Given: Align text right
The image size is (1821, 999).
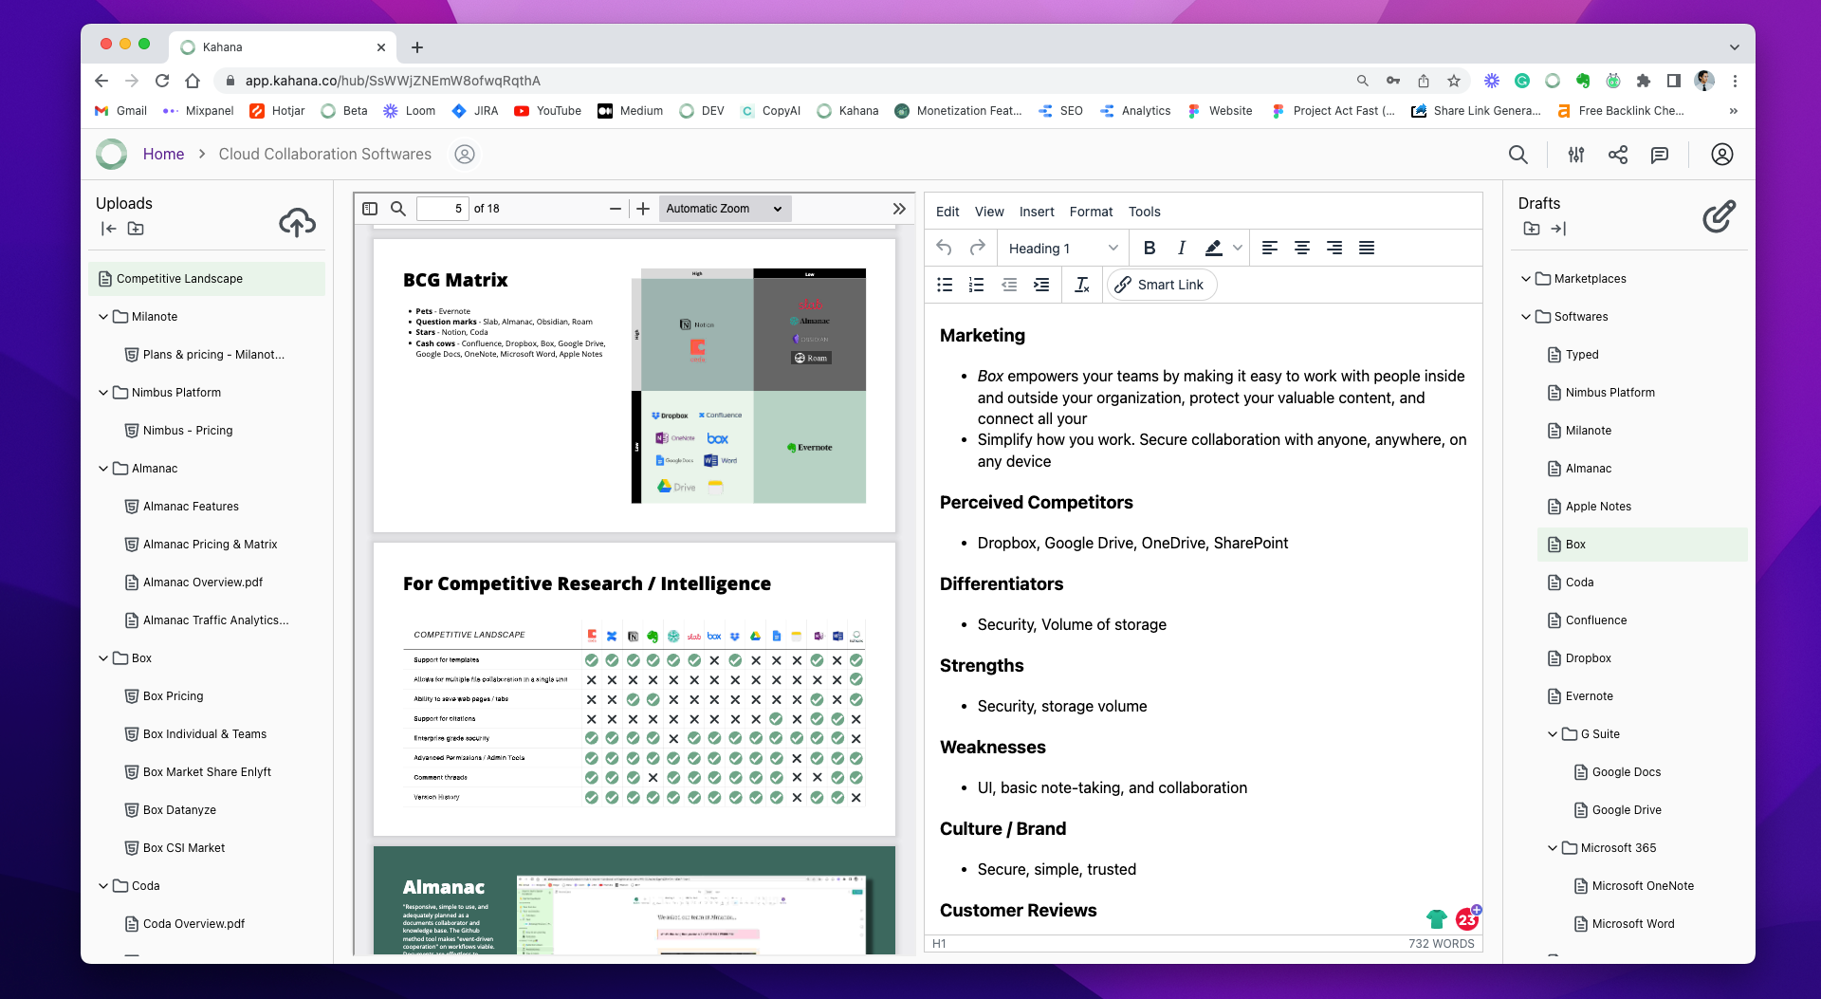Looking at the screenshot, I should tap(1334, 248).
